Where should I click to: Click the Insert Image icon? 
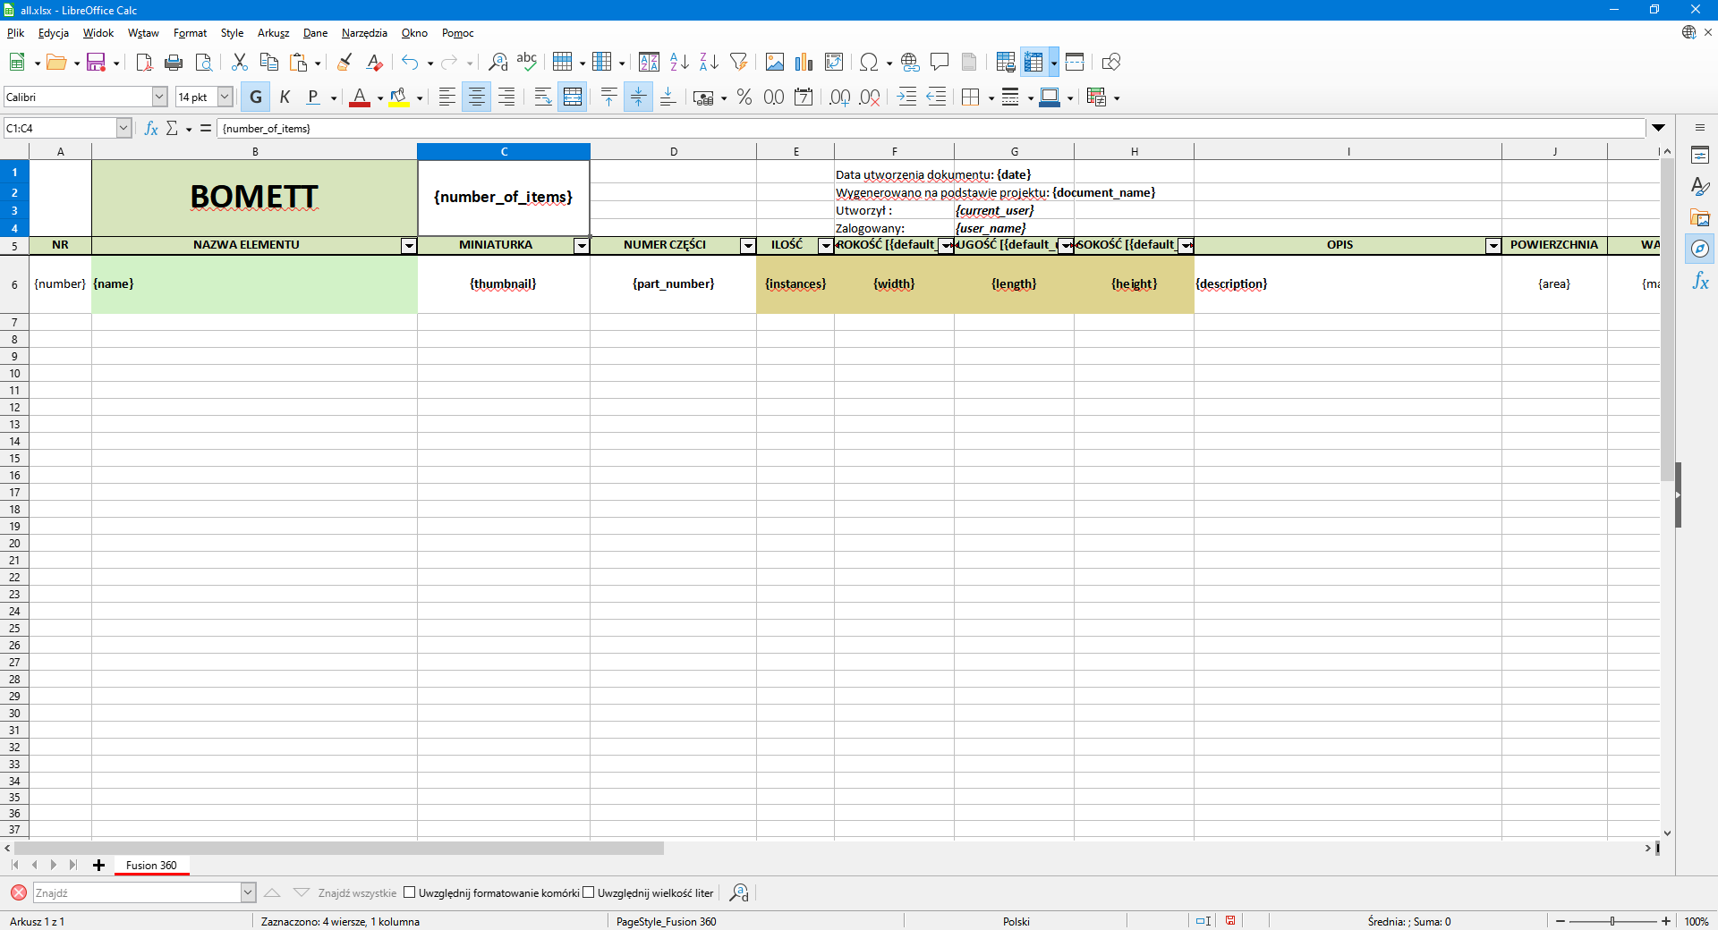coord(775,62)
